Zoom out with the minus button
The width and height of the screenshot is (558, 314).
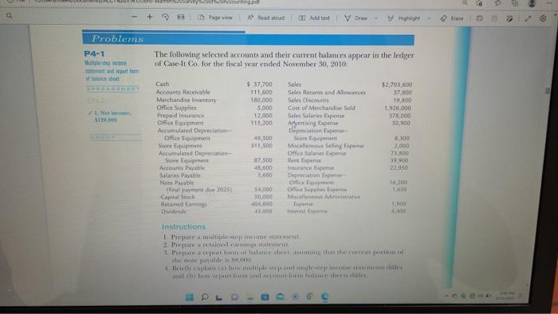(x=134, y=17)
